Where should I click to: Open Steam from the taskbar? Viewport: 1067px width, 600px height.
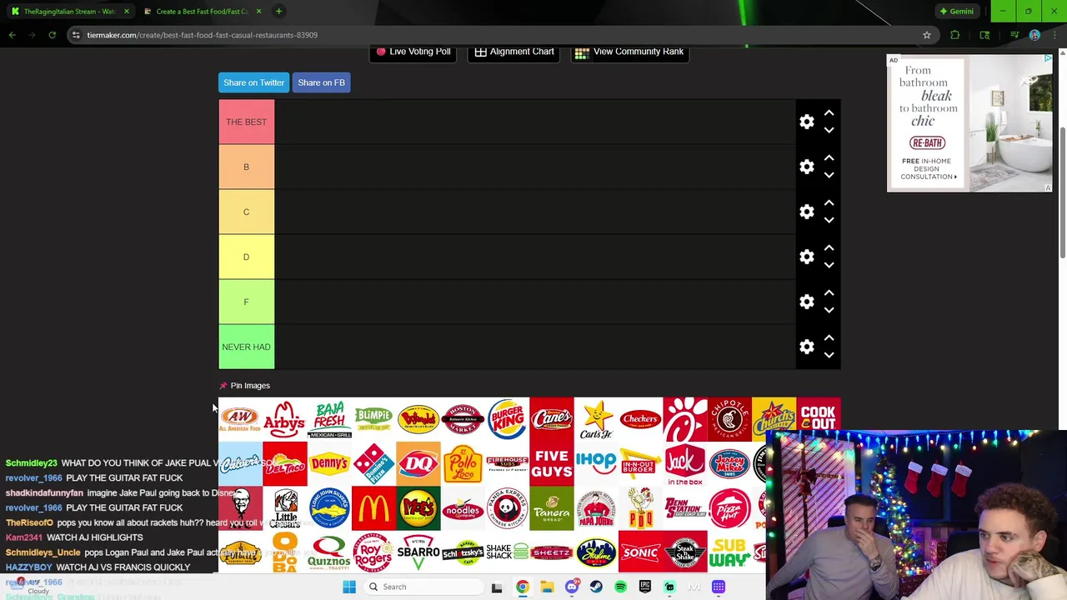pyautogui.click(x=596, y=587)
